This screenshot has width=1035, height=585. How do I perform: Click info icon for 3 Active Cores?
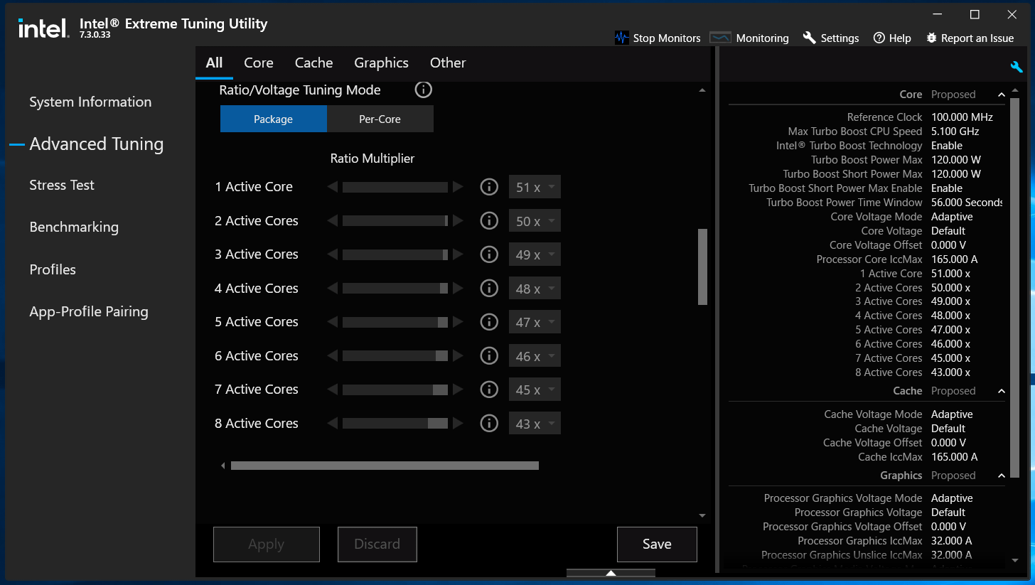[x=489, y=254]
